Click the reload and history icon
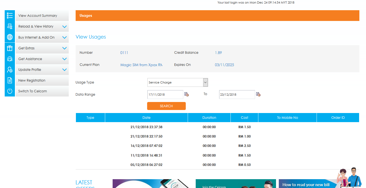The image size is (366, 188). click(10, 26)
